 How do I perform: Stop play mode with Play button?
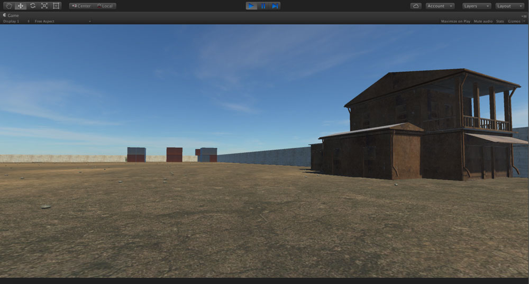tap(251, 6)
